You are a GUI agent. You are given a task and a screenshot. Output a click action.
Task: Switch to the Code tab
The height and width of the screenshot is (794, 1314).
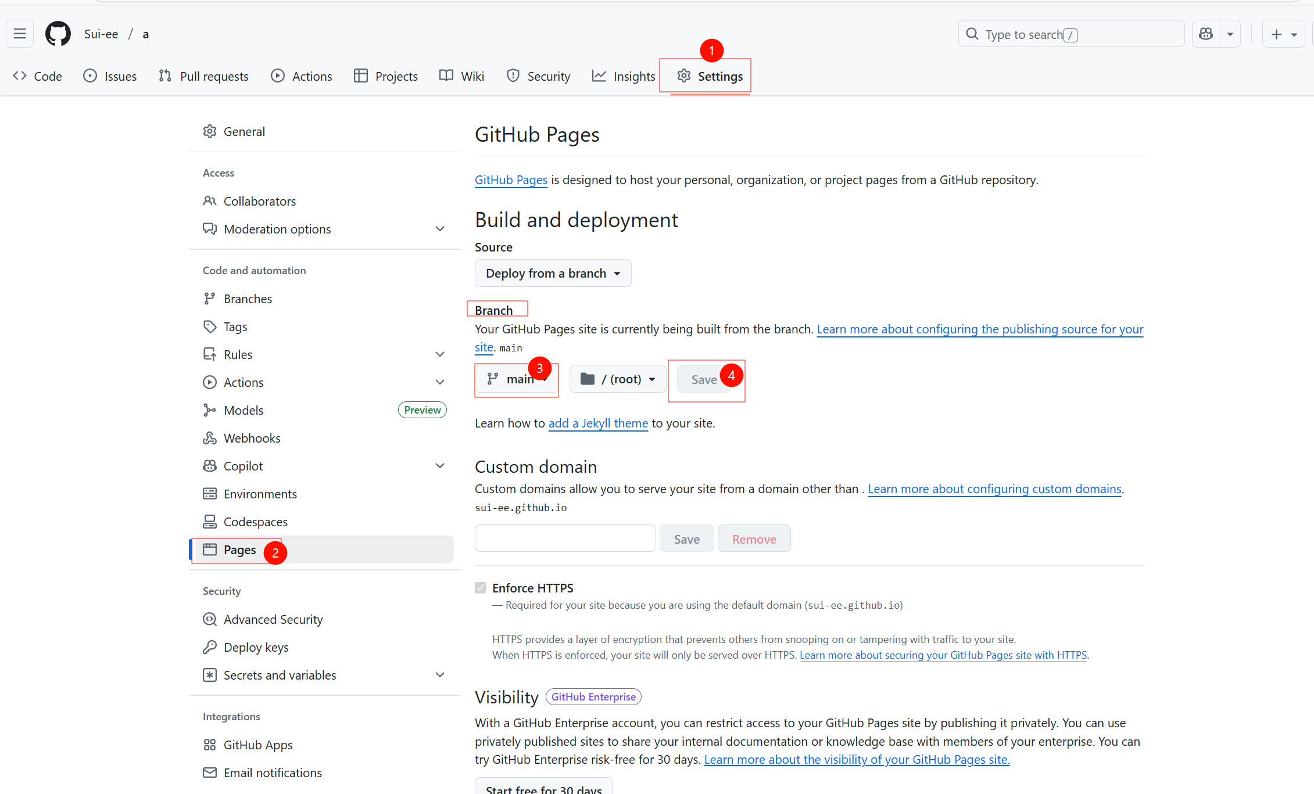[38, 76]
